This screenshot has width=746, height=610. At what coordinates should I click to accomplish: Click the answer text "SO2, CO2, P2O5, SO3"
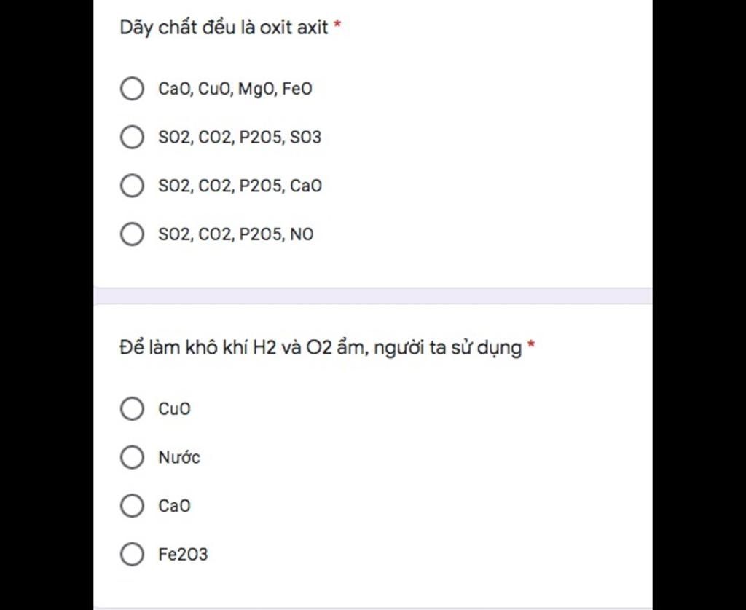(x=240, y=137)
